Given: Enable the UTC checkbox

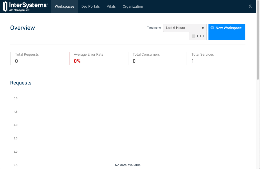Looking at the screenshot, I should [194, 36].
